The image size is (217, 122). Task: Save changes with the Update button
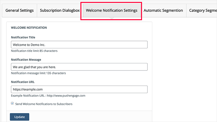click(19, 117)
